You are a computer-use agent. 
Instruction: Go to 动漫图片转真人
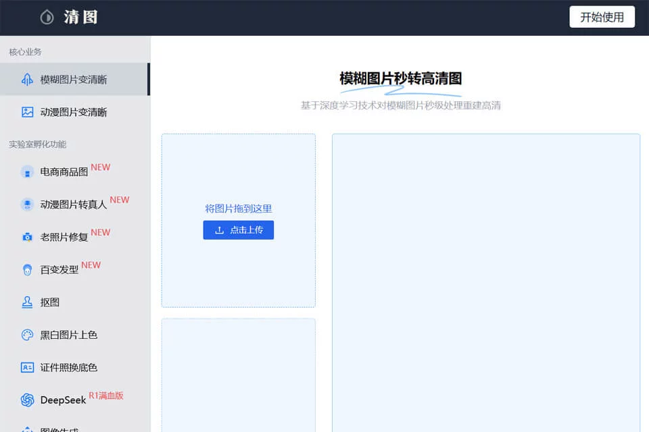tap(75, 205)
